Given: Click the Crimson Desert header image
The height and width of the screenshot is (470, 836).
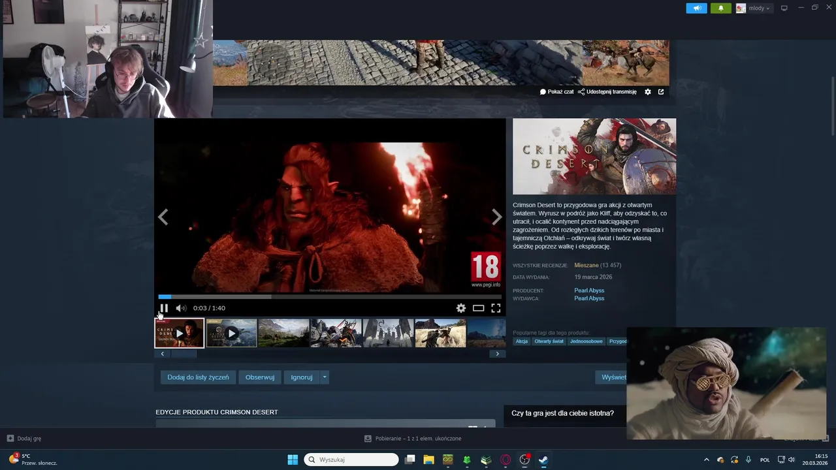Looking at the screenshot, I should [594, 157].
